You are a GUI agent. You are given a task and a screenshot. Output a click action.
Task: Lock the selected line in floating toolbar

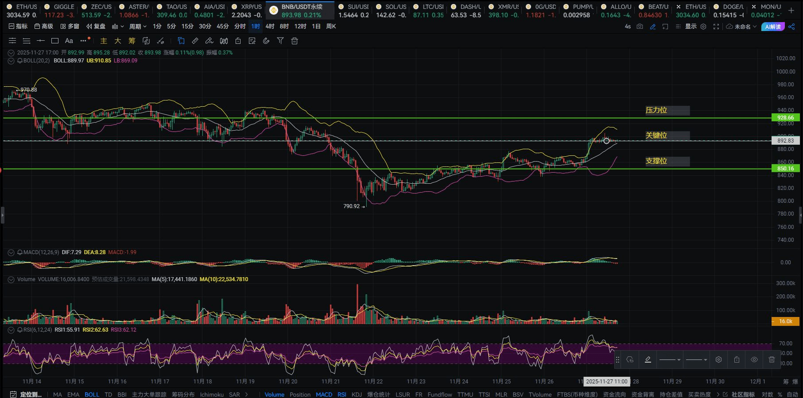coord(737,359)
